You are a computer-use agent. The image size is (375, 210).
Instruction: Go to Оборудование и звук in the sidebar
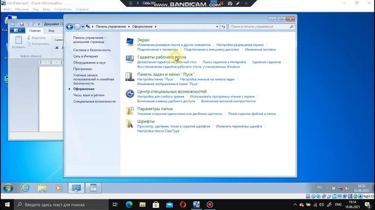(x=89, y=62)
